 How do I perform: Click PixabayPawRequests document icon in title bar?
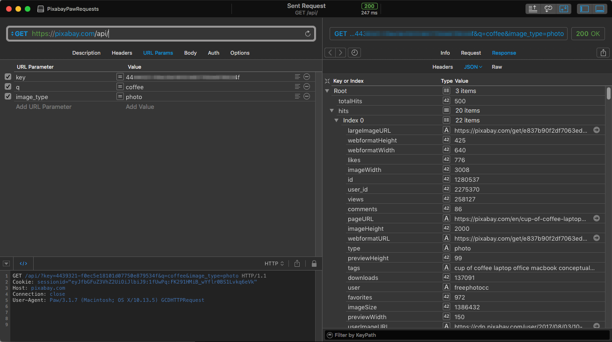[x=41, y=9]
